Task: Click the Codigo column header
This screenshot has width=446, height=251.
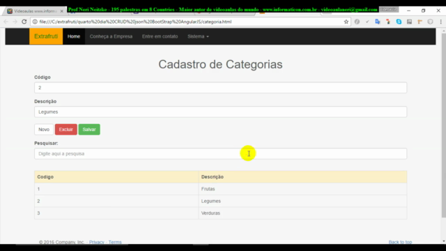Action: pyautogui.click(x=116, y=176)
